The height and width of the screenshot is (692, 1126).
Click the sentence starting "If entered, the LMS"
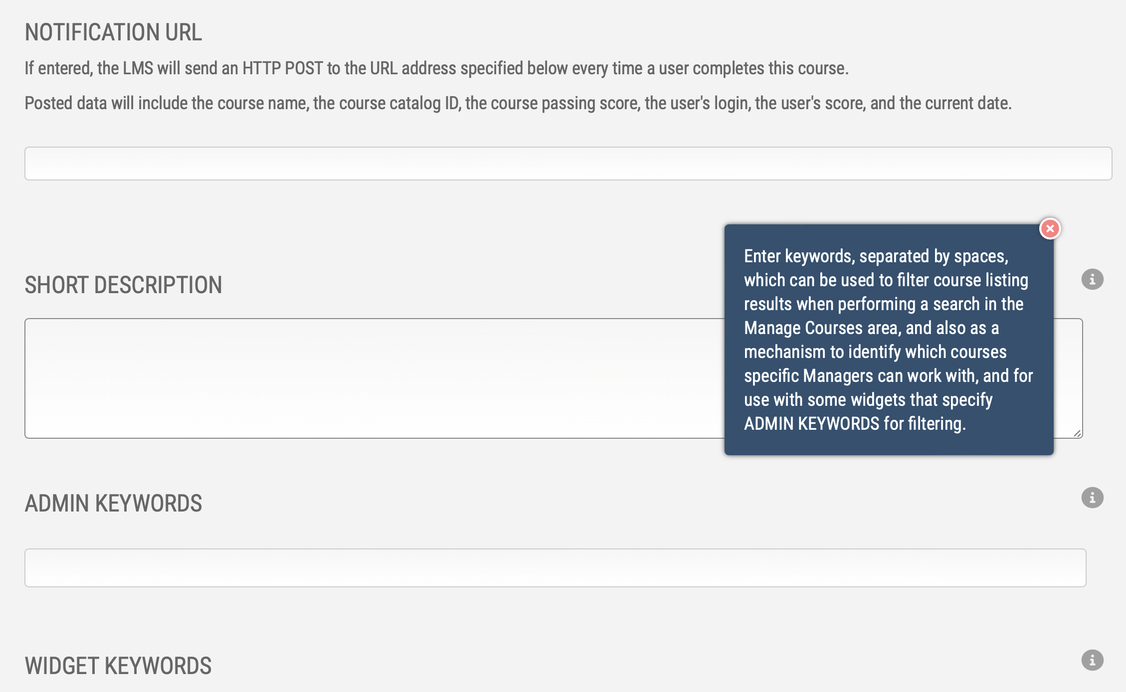436,68
